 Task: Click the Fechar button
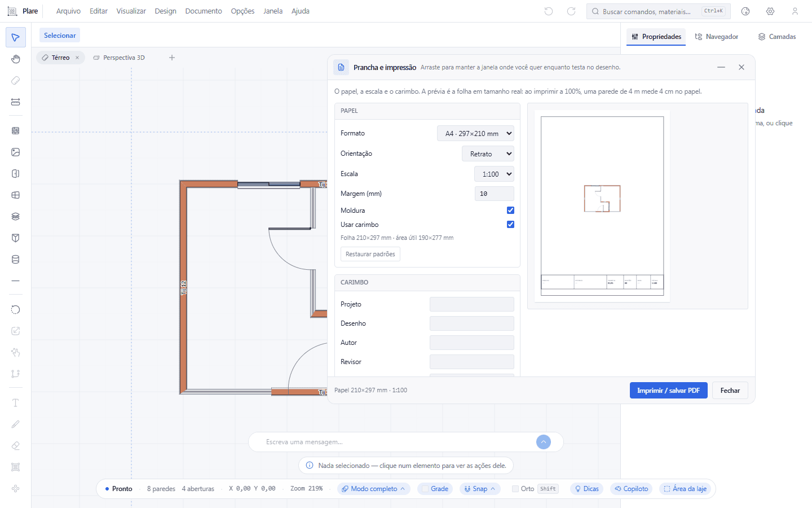pyautogui.click(x=730, y=391)
